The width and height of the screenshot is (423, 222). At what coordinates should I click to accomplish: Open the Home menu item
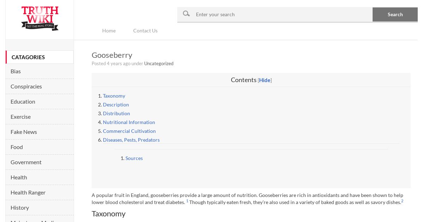[109, 31]
